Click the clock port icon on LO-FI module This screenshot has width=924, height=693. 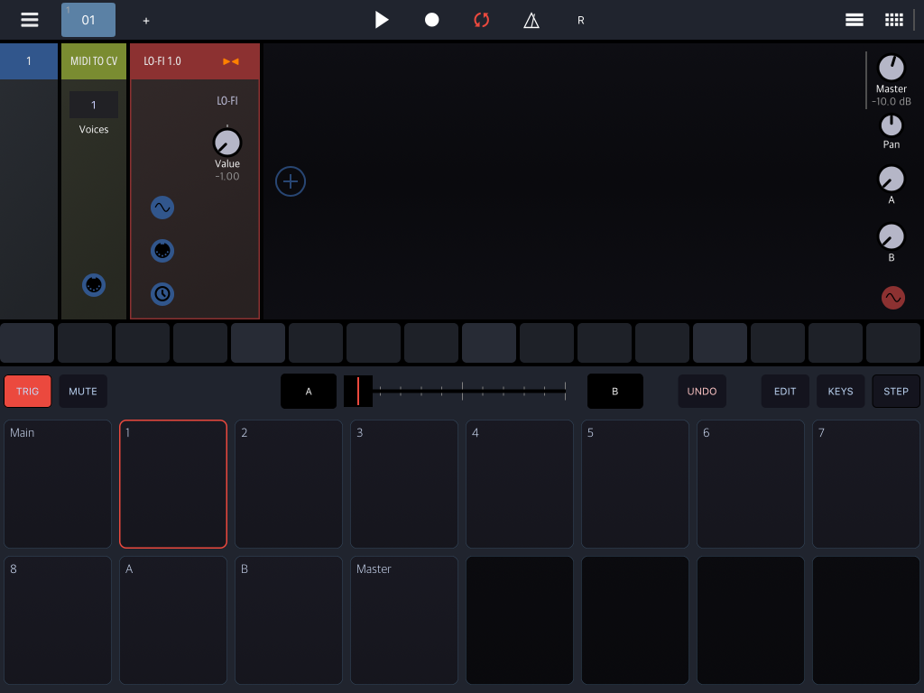pyautogui.click(x=162, y=293)
